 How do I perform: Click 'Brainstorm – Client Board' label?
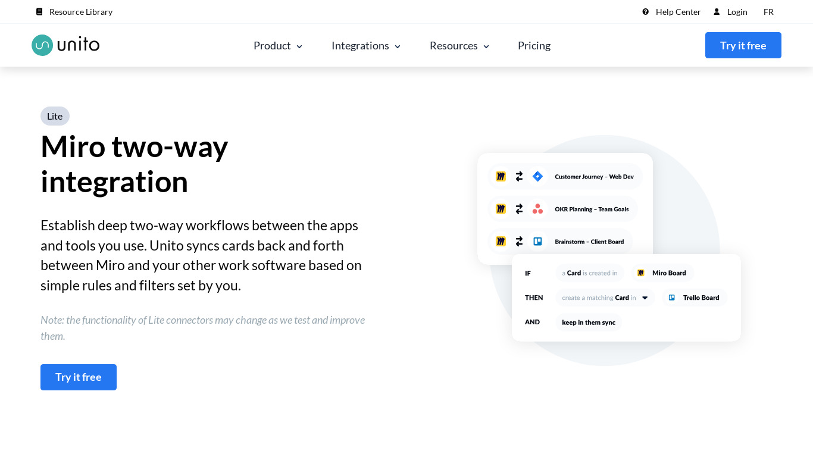pos(589,242)
